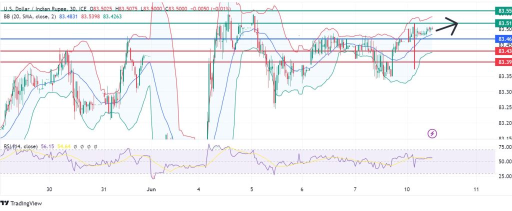The height and width of the screenshot is (211, 512).
Task: Click the red 83.39 price tag
Action: [x=504, y=62]
